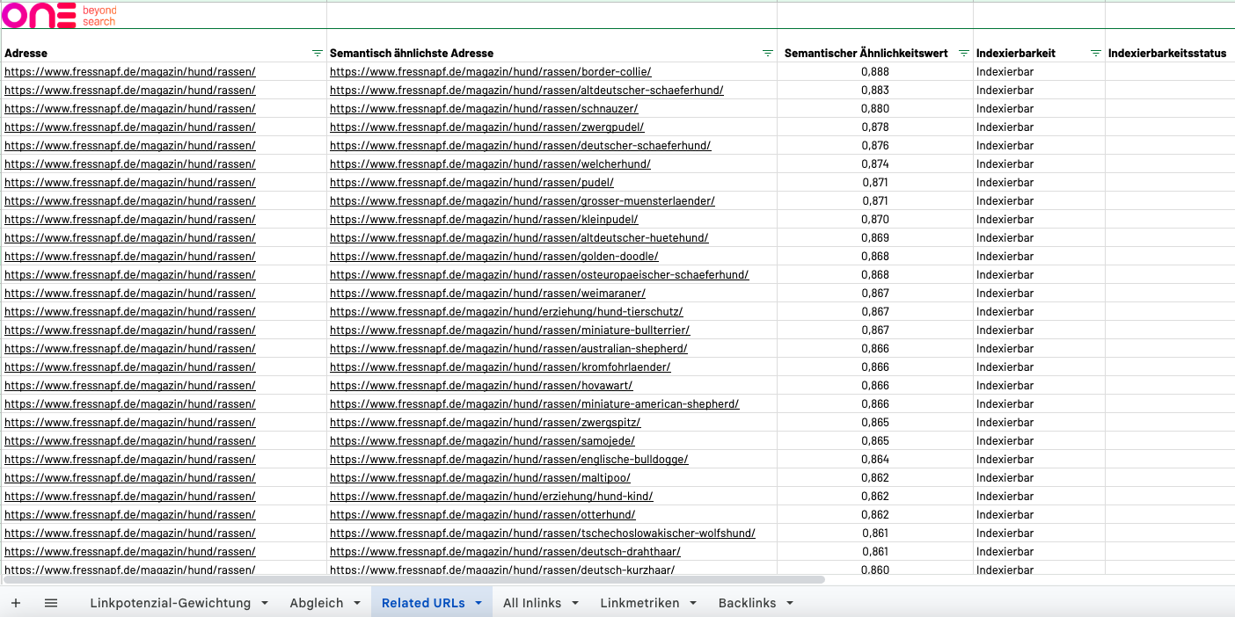Image resolution: width=1235 pixels, height=617 pixels.
Task: Select Indexierbar cell in border-collie row
Action: 1039,72
